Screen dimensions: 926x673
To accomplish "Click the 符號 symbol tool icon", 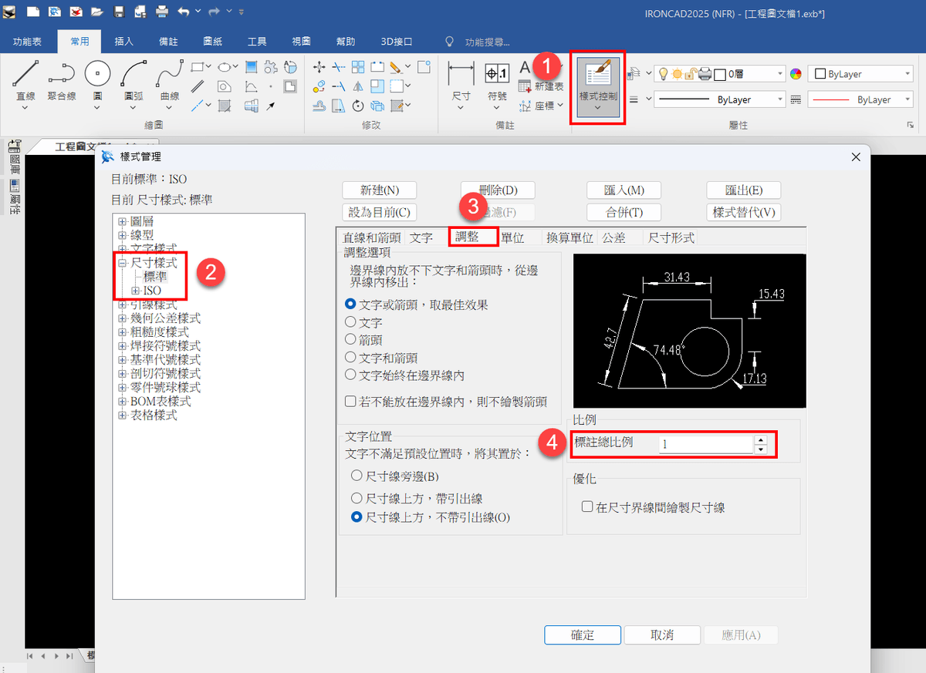I will (497, 85).
